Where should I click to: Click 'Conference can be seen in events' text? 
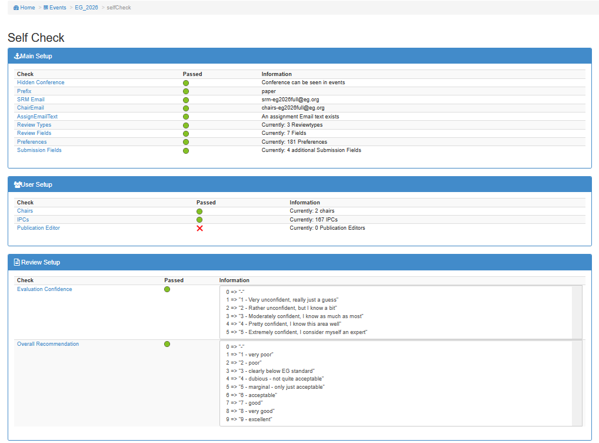click(303, 82)
